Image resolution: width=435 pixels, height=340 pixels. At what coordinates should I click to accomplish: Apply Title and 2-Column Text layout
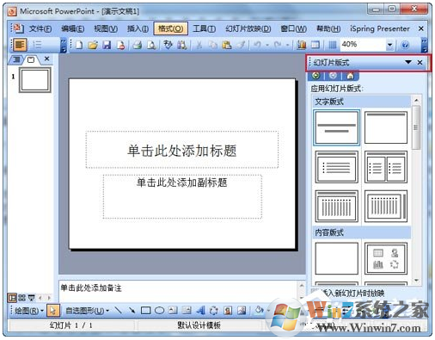(x=386, y=167)
